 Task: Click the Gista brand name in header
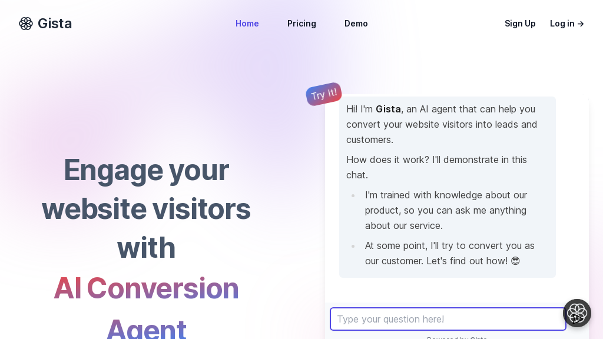(55, 24)
